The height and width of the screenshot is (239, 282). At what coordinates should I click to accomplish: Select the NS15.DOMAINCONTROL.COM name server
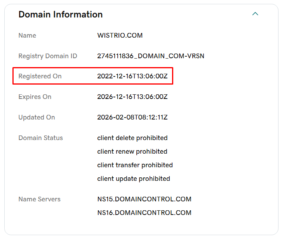(x=144, y=199)
